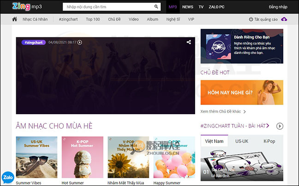The height and width of the screenshot is (186, 299).
Task: Select the K-Pop chart tab
Action: tap(269, 141)
